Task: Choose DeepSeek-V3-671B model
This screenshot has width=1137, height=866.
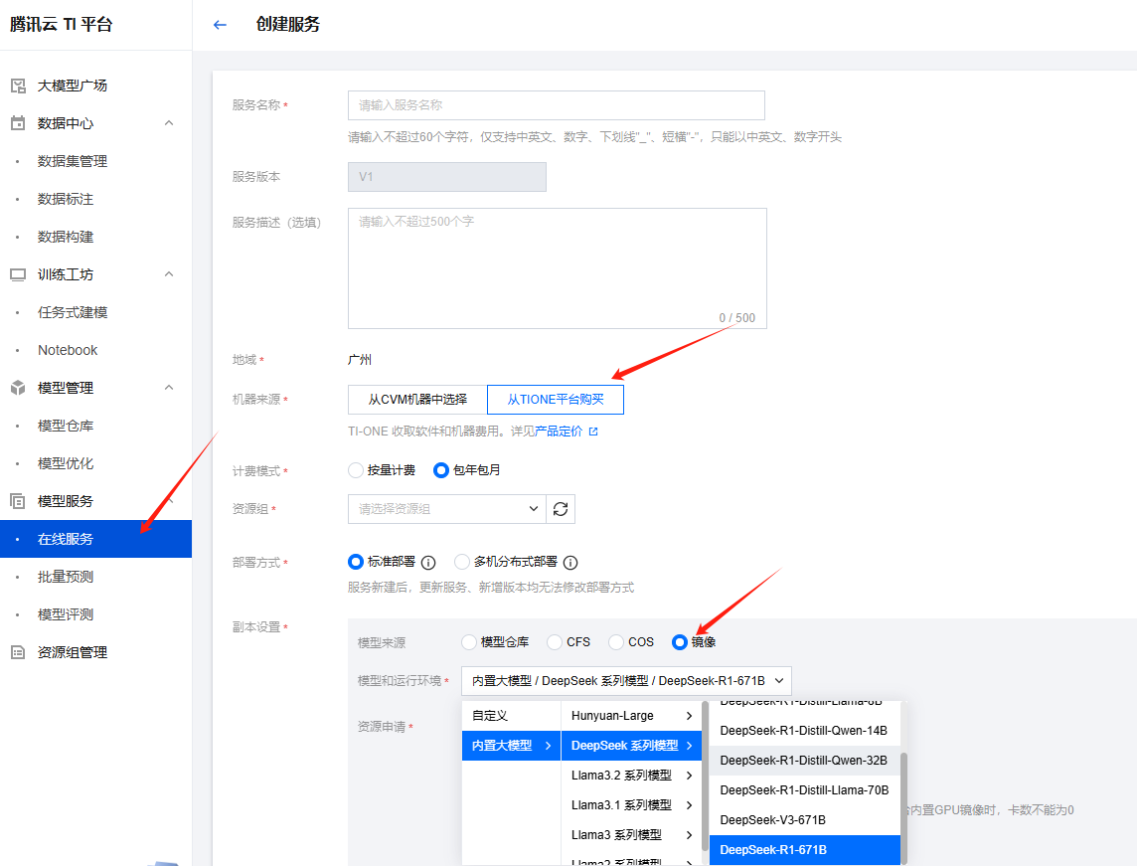Action: (804, 819)
